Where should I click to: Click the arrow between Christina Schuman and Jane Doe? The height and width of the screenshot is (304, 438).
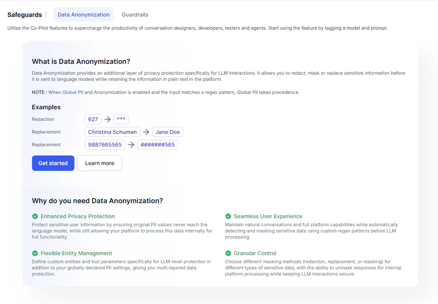coord(147,132)
